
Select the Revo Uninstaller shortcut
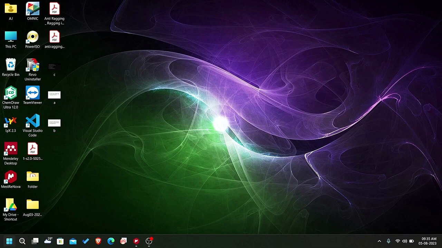point(32,65)
